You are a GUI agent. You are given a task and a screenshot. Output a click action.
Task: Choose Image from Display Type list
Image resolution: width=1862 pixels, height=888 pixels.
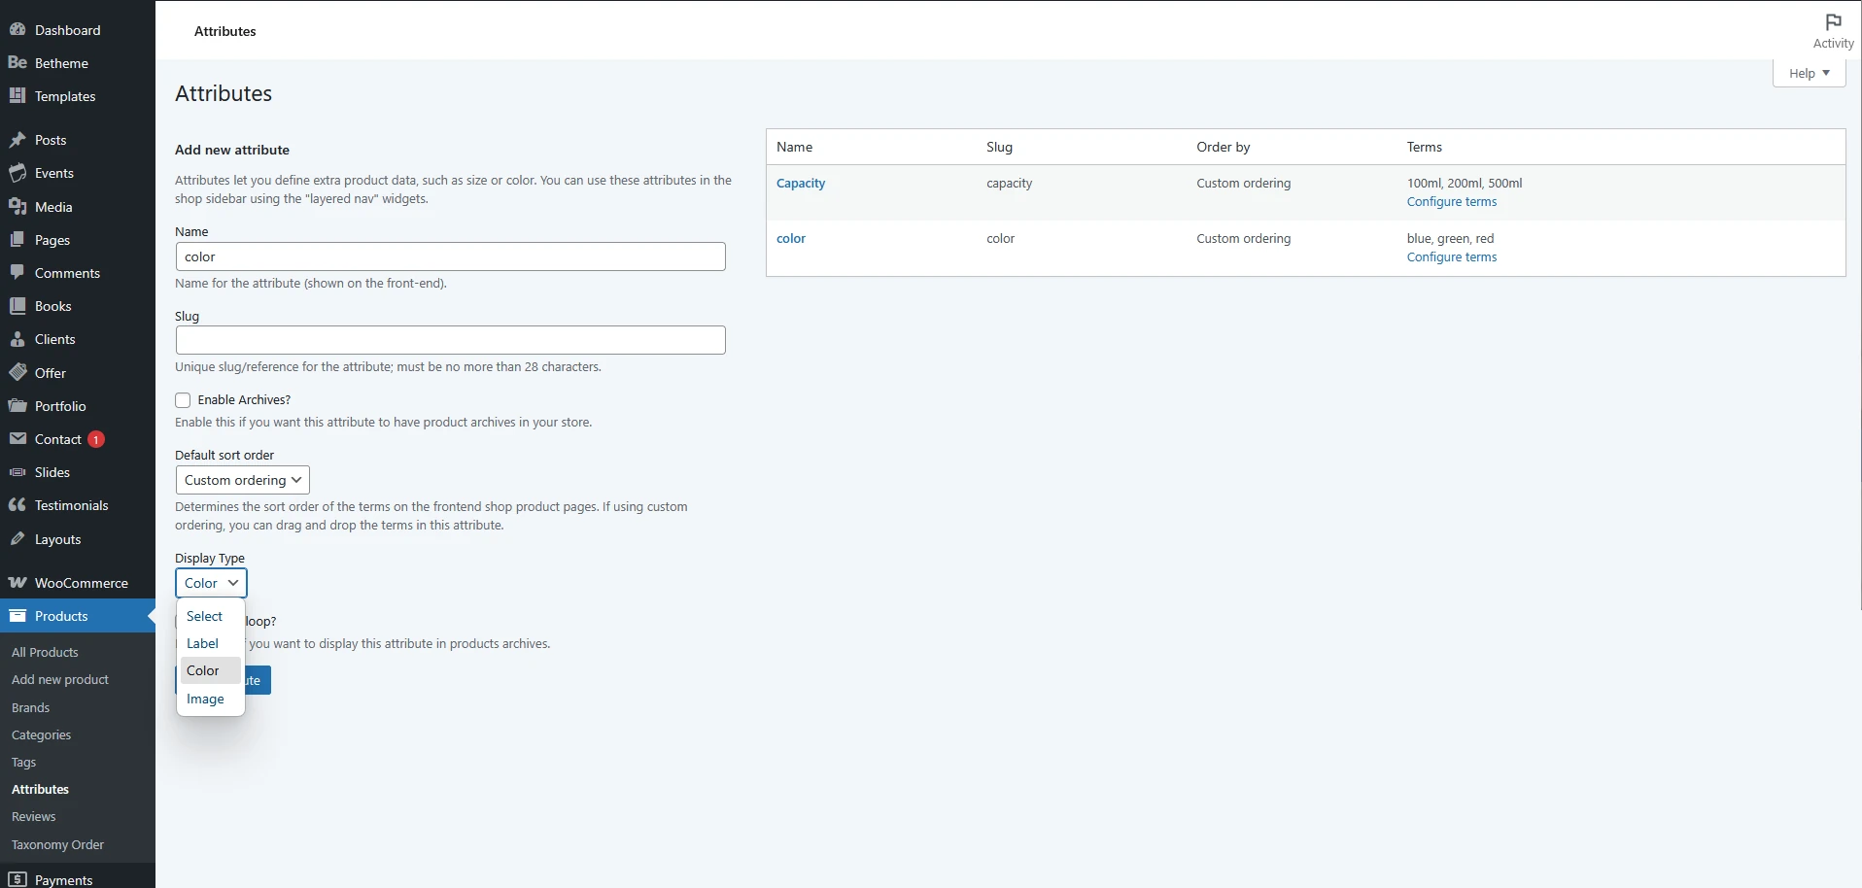205,699
